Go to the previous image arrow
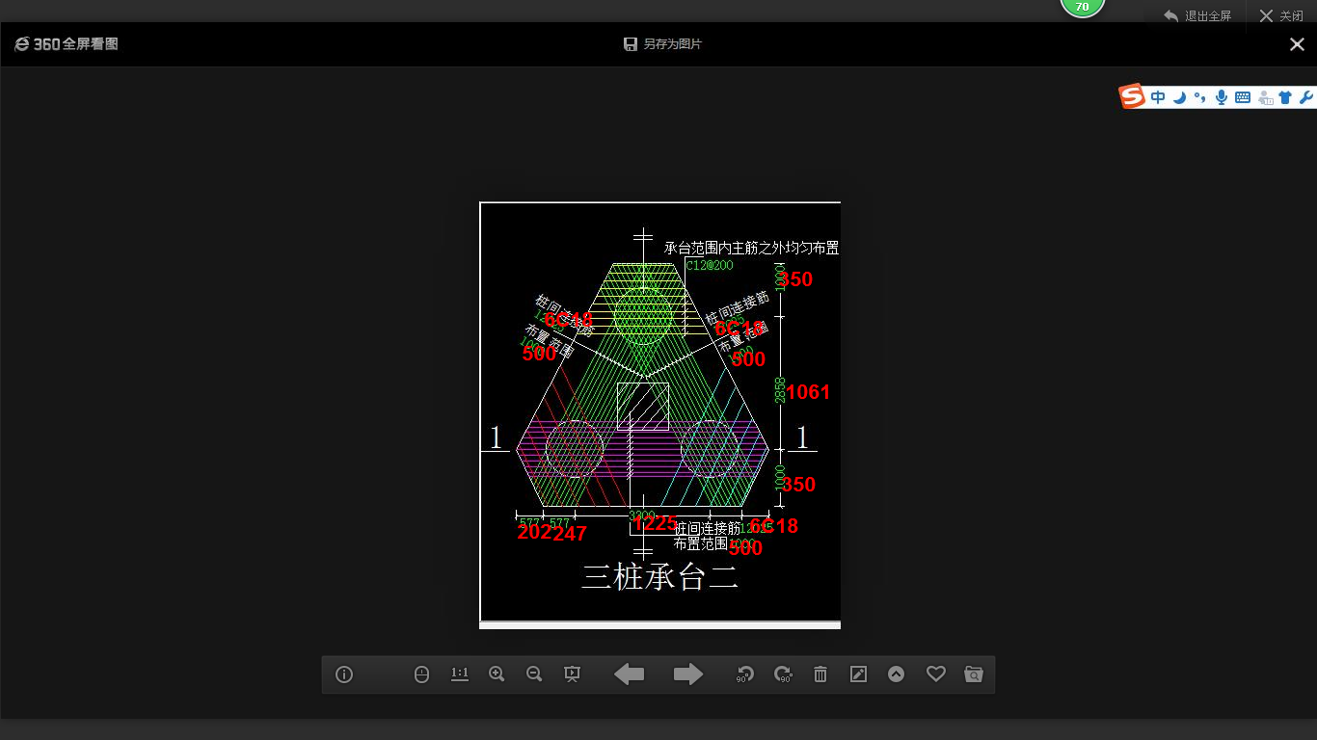The image size is (1317, 740). tap(630, 674)
